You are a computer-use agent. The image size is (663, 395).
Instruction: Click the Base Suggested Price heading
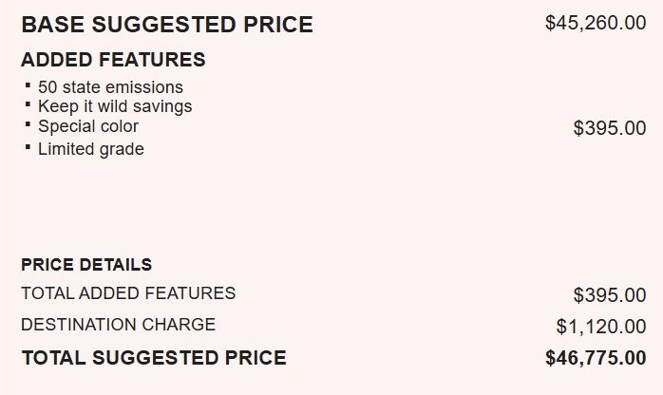[x=166, y=25]
